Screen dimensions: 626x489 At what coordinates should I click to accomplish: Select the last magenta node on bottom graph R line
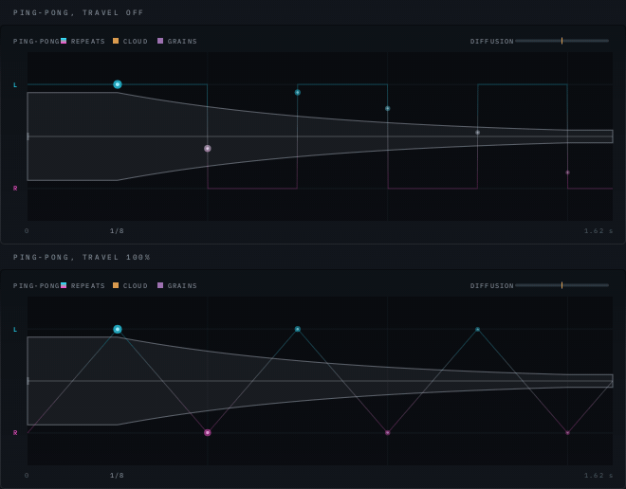567,433
